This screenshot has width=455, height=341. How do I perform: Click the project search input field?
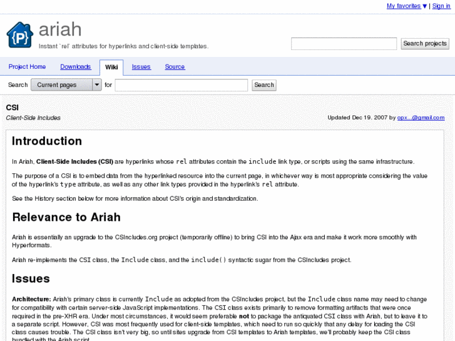coord(344,44)
